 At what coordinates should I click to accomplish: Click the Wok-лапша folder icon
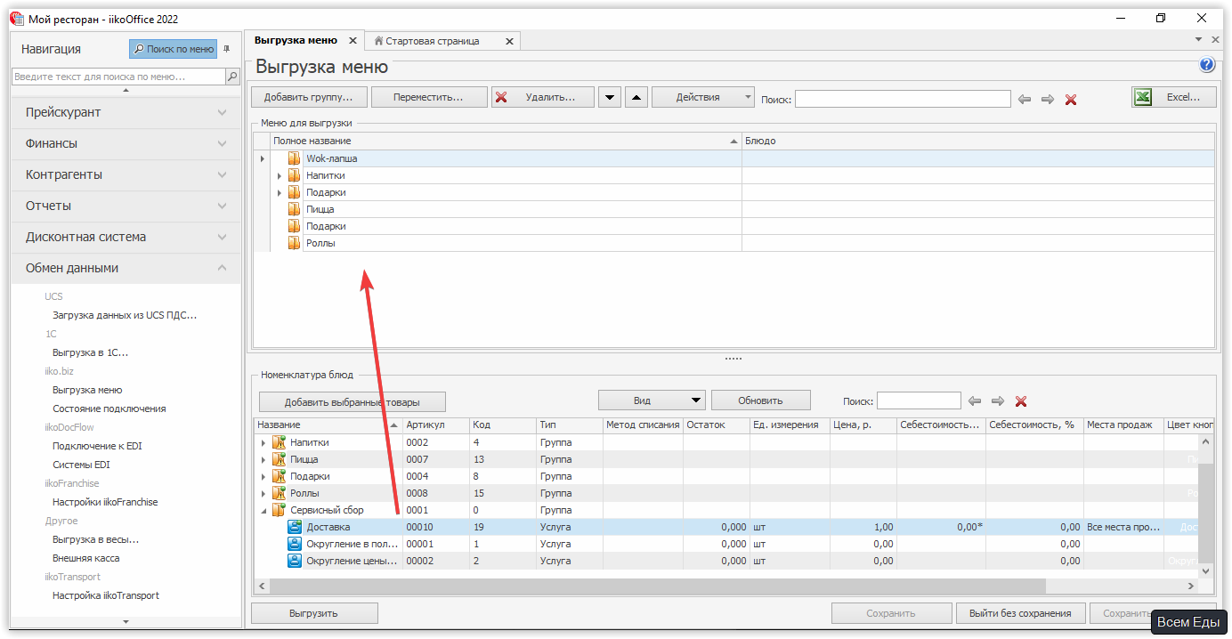coord(294,158)
